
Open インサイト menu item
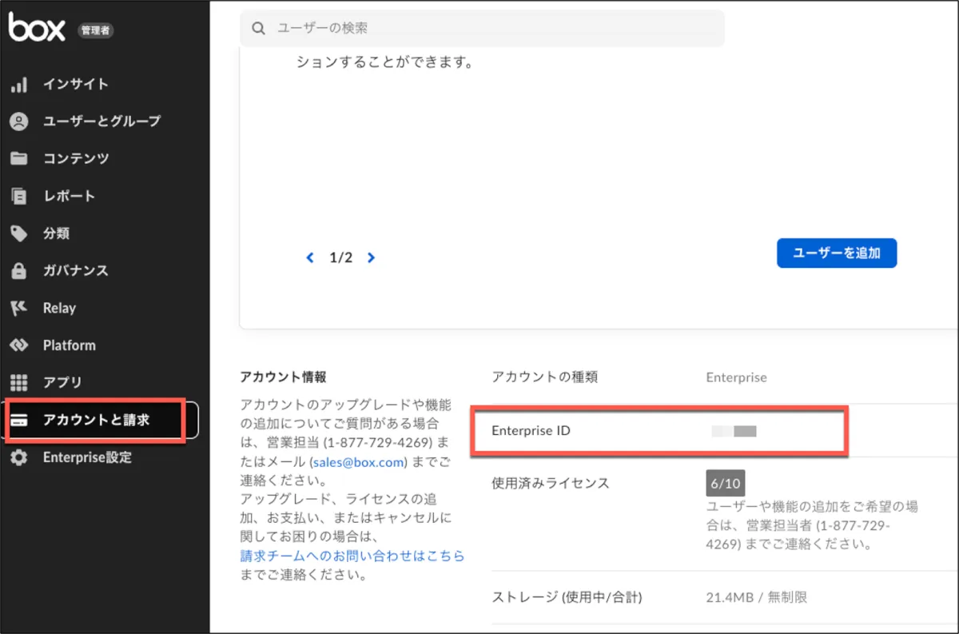click(75, 84)
